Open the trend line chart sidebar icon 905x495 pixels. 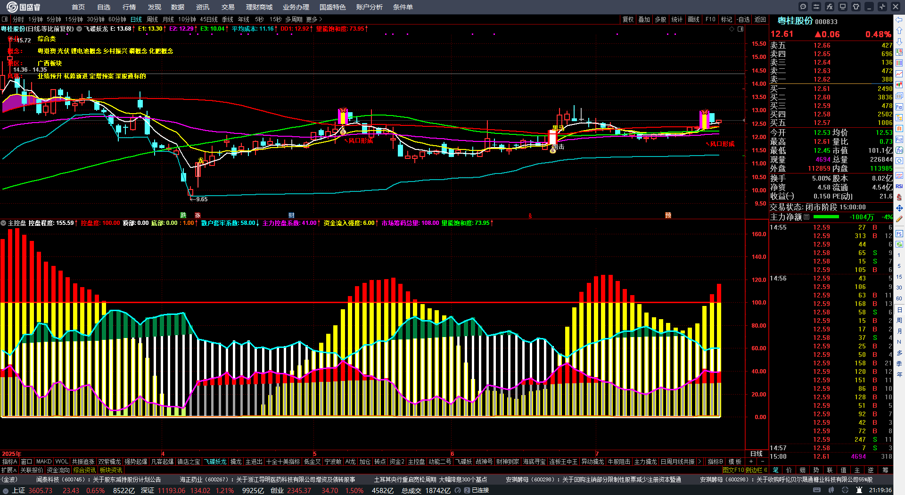[x=899, y=74]
